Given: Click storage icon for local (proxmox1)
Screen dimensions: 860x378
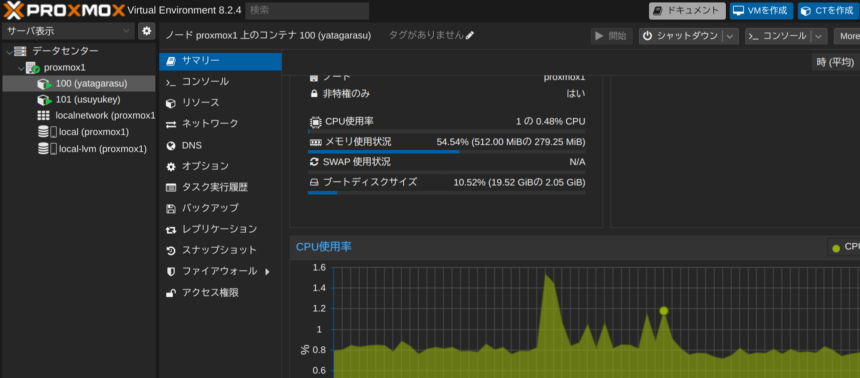Looking at the screenshot, I should coord(44,132).
